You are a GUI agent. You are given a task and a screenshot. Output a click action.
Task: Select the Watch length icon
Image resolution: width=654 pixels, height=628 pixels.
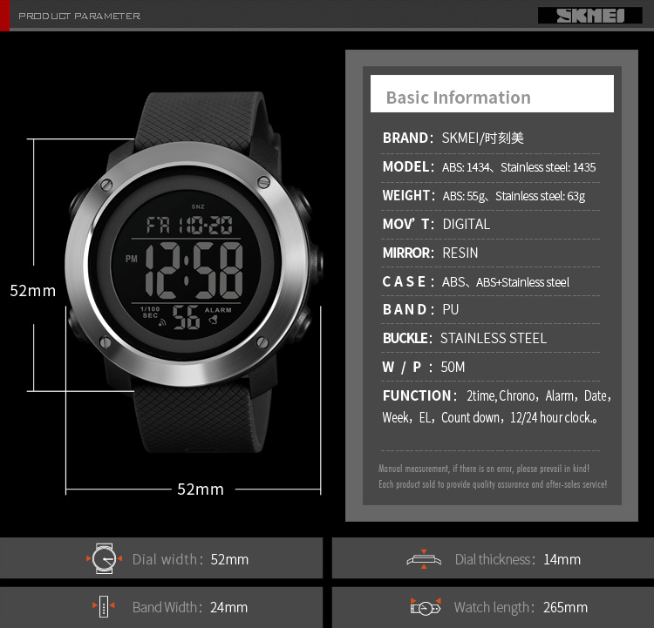click(x=425, y=607)
